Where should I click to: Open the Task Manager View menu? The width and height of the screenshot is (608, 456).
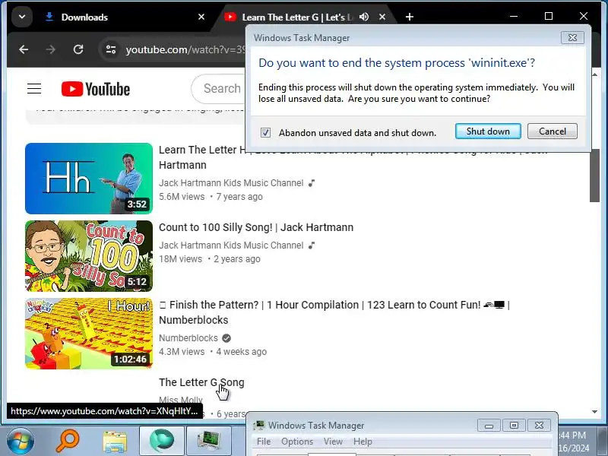[x=333, y=442]
